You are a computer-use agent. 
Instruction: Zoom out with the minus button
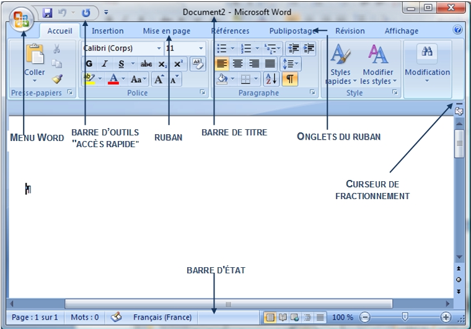tap(364, 317)
